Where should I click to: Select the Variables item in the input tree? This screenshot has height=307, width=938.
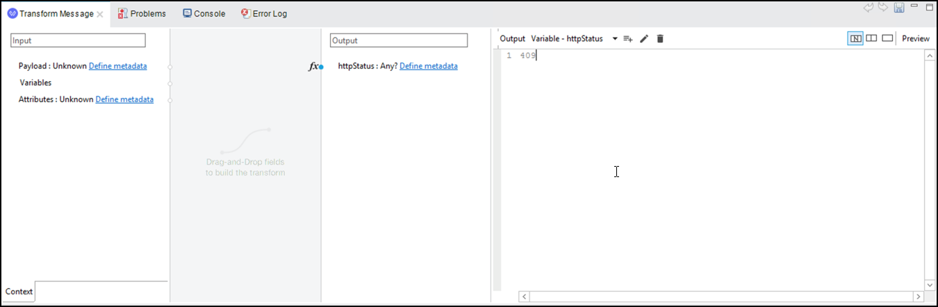coord(35,83)
